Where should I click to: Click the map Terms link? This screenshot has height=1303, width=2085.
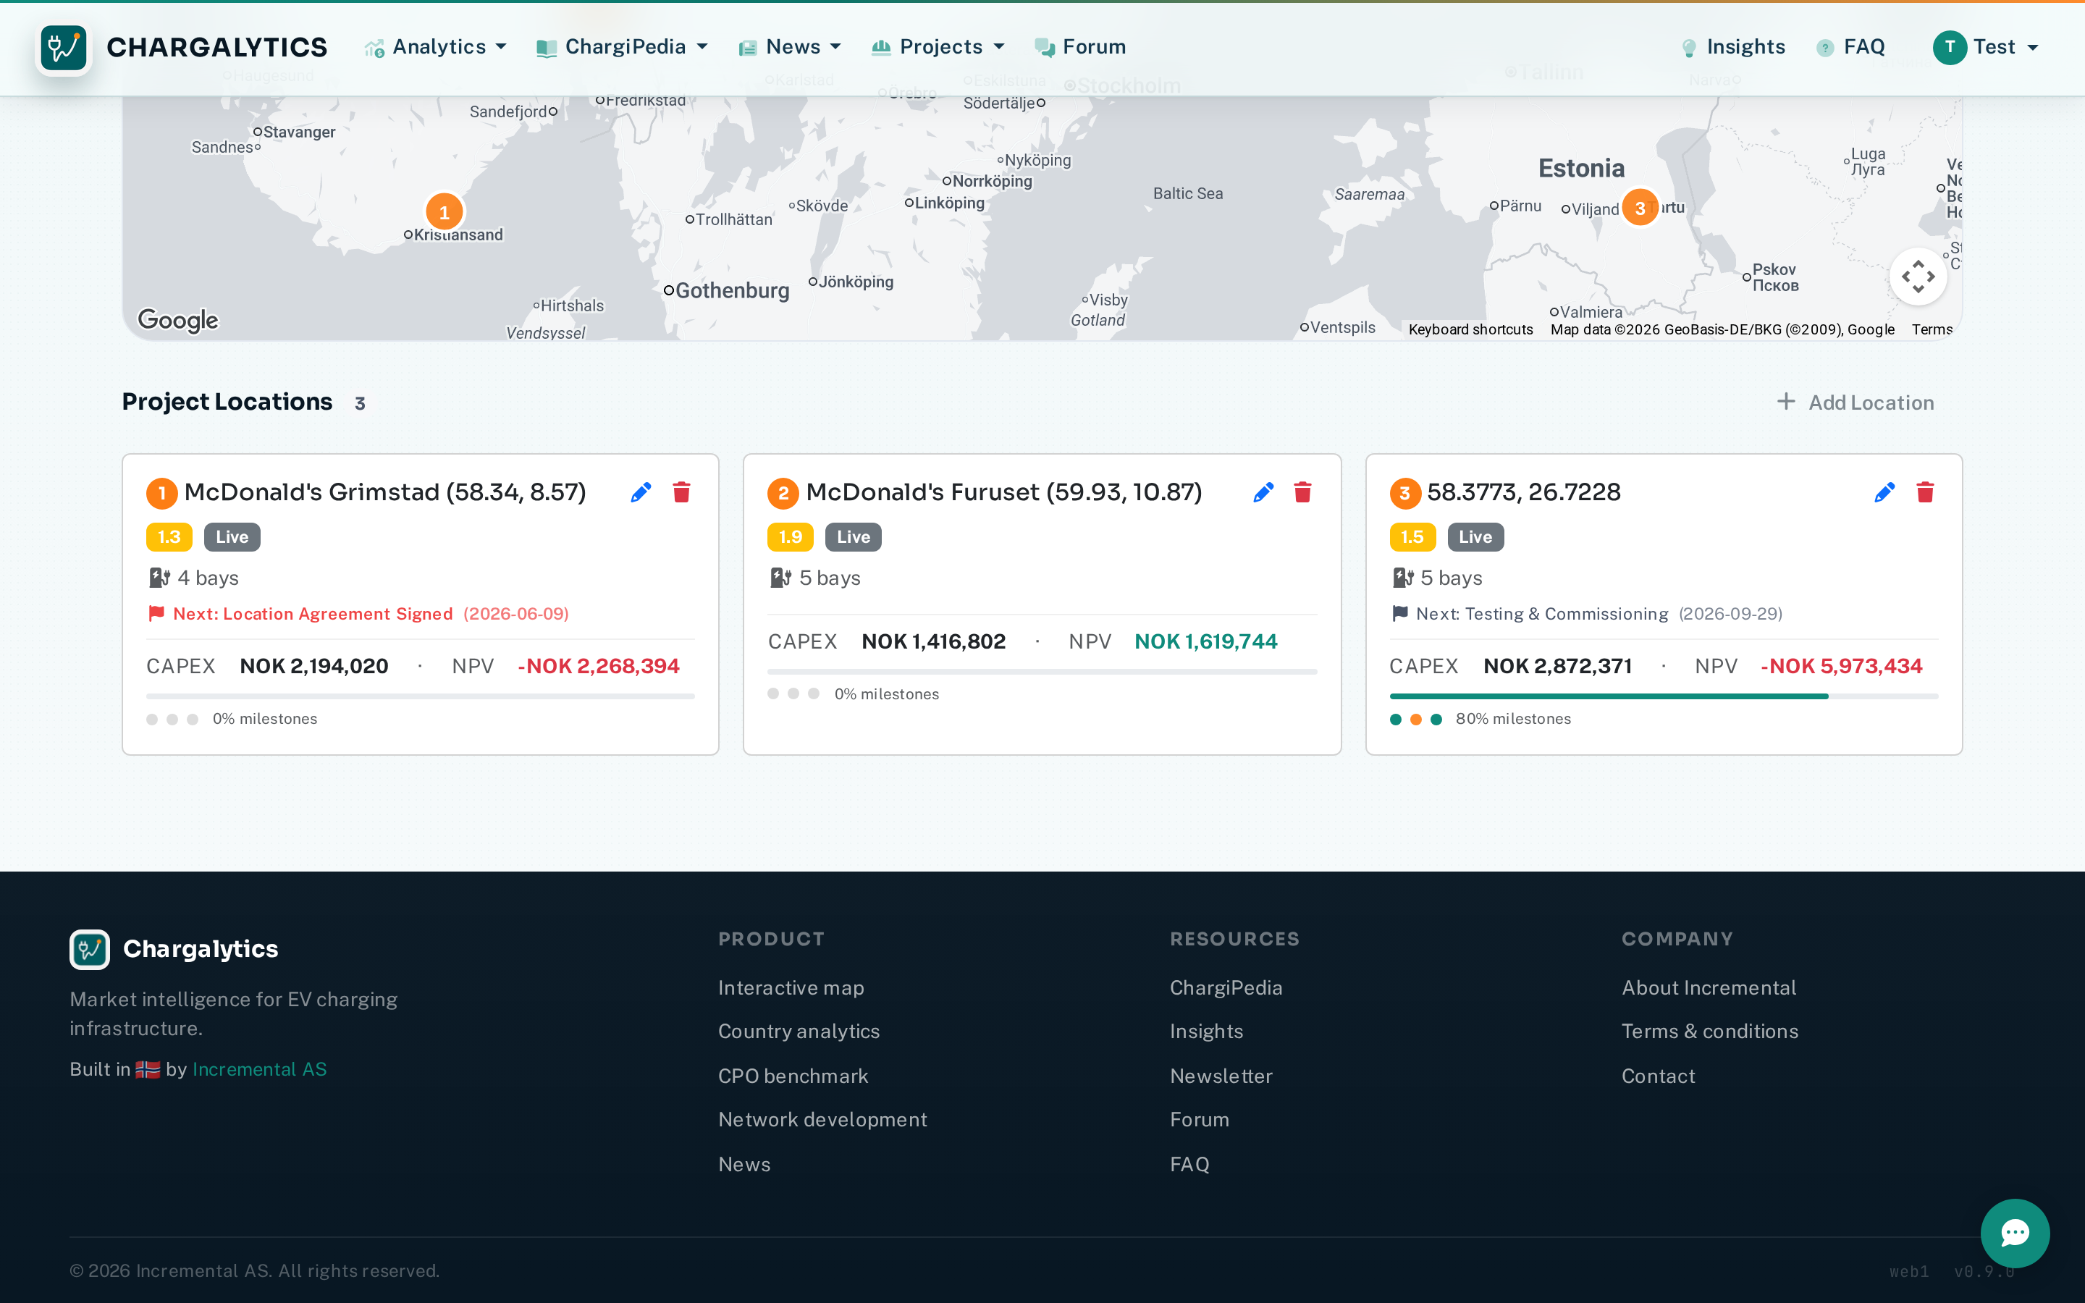click(1932, 329)
